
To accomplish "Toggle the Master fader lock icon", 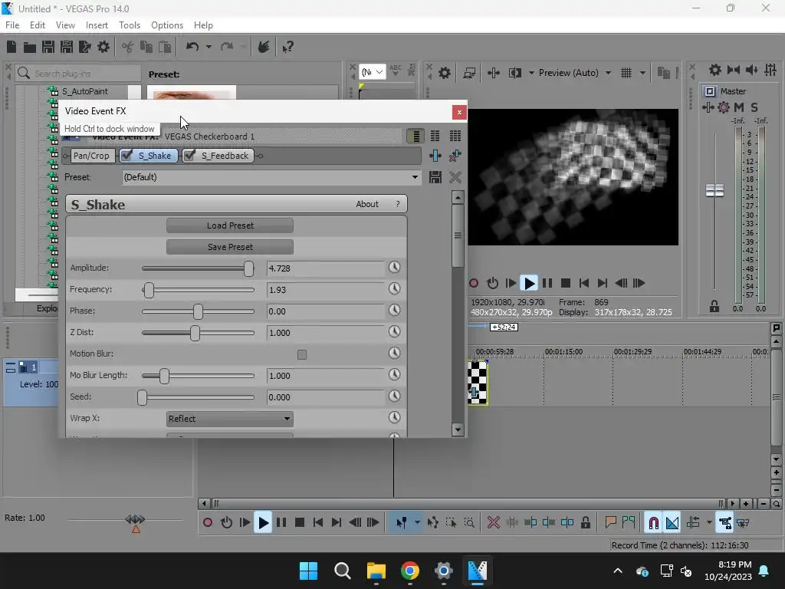I will tap(714, 306).
